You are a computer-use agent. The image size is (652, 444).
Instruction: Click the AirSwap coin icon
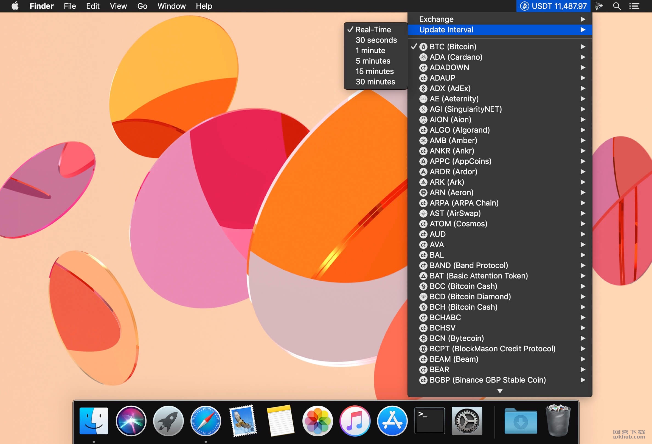click(423, 214)
